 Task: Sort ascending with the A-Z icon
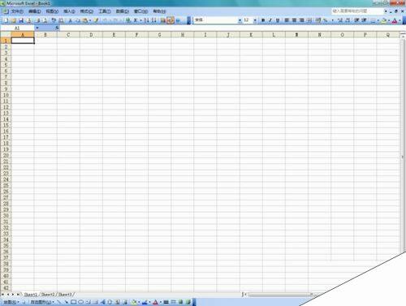pyautogui.click(x=146, y=20)
